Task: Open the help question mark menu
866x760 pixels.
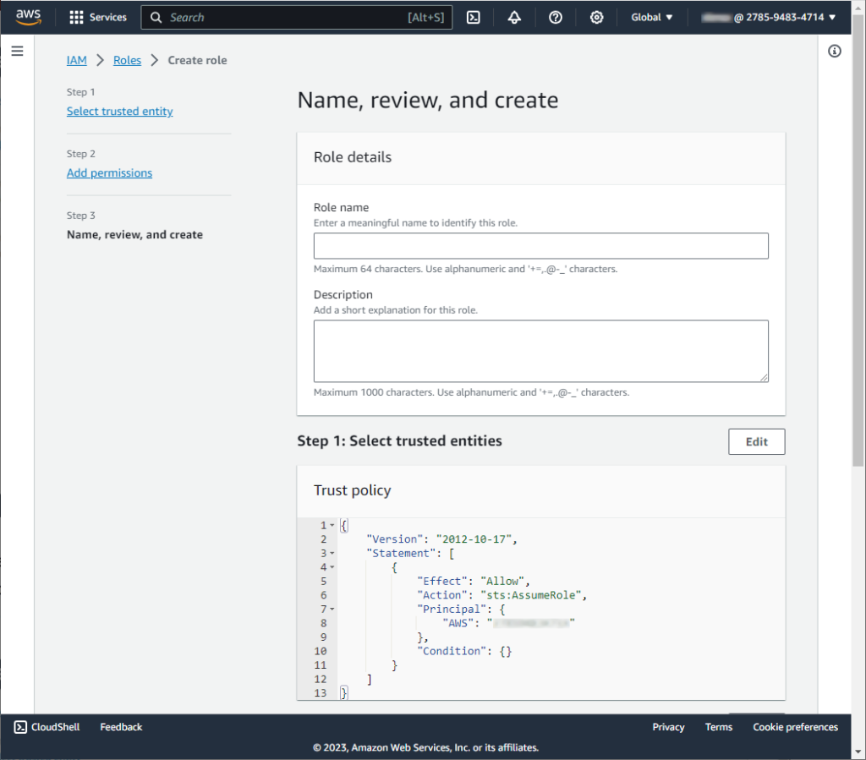Action: point(555,17)
